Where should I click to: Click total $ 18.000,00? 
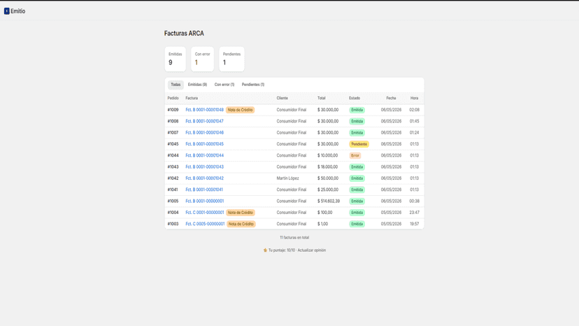[327, 167]
